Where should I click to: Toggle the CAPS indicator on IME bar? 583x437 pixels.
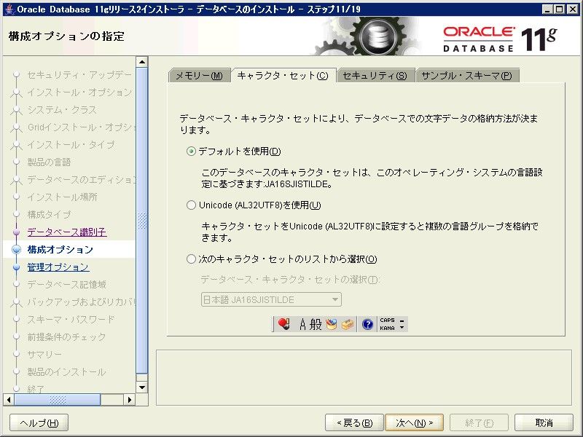386,320
